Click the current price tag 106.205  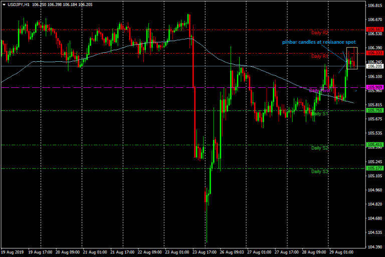374,66
